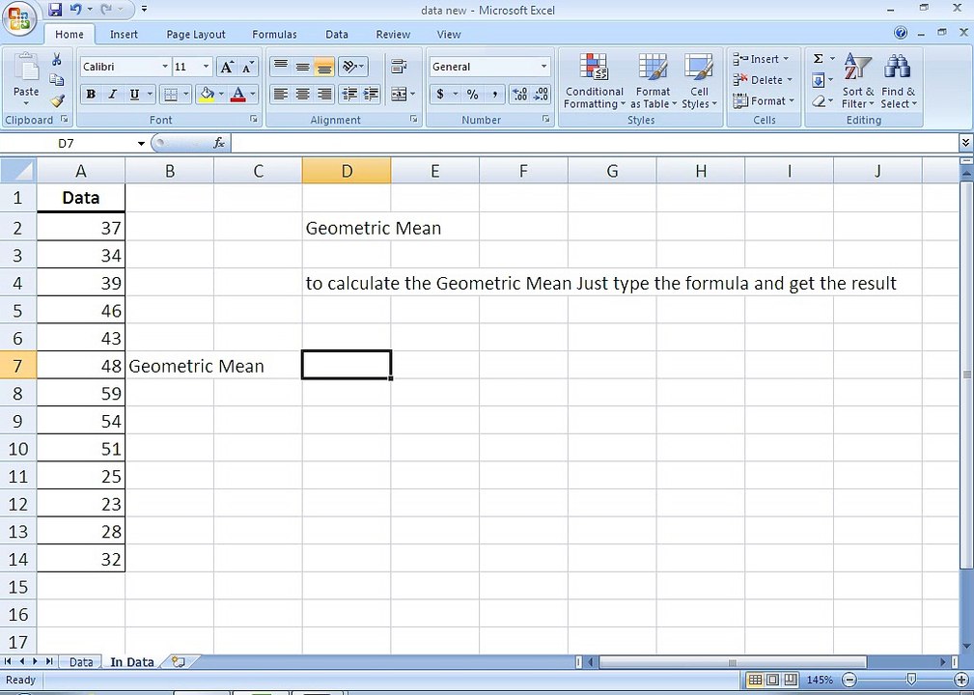The height and width of the screenshot is (695, 974).
Task: Switch to the Insert ribbon tab
Action: pyautogui.click(x=124, y=35)
